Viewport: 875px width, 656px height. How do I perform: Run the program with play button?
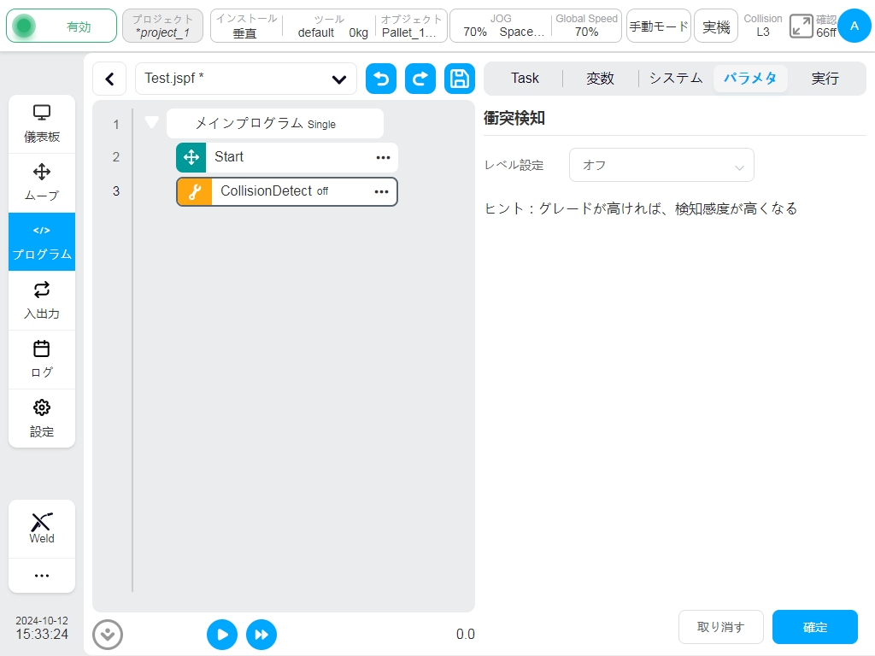coord(222,635)
